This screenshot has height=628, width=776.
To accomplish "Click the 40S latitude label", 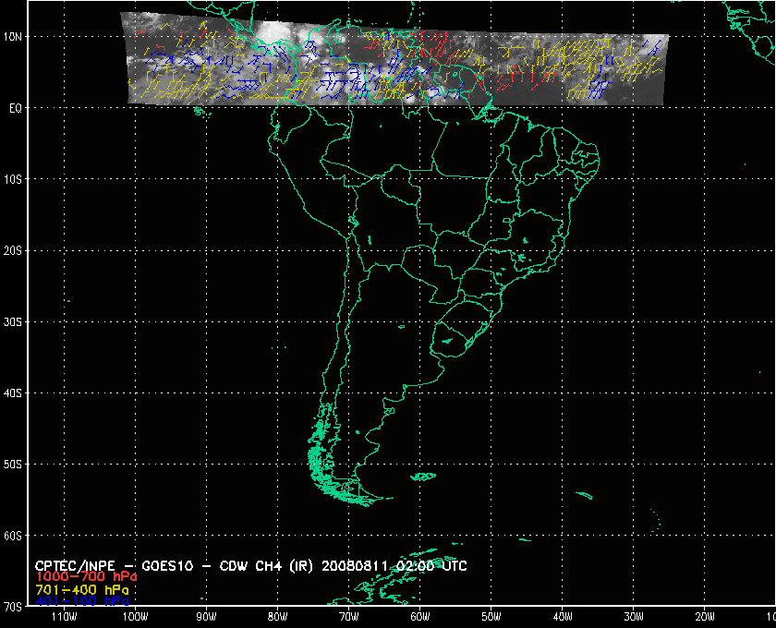I will [x=12, y=392].
